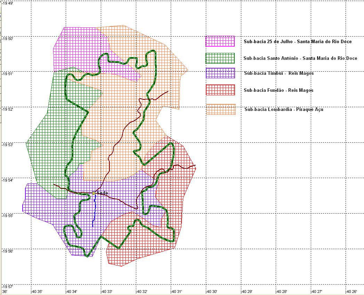Screen dimensions: 364x295
Task: Click the yellow Sede marker on the map
Action: click(x=94, y=193)
